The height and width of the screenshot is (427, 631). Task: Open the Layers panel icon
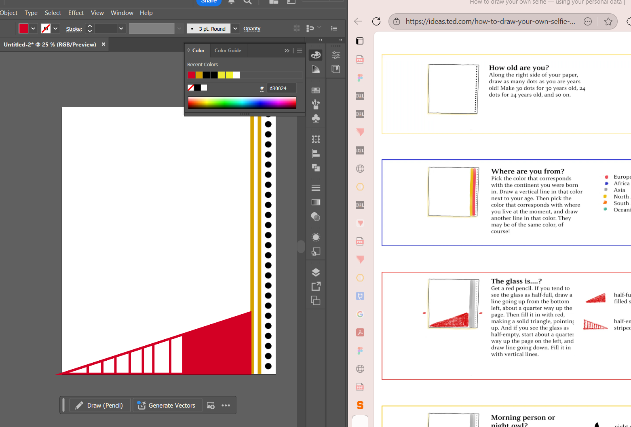316,272
